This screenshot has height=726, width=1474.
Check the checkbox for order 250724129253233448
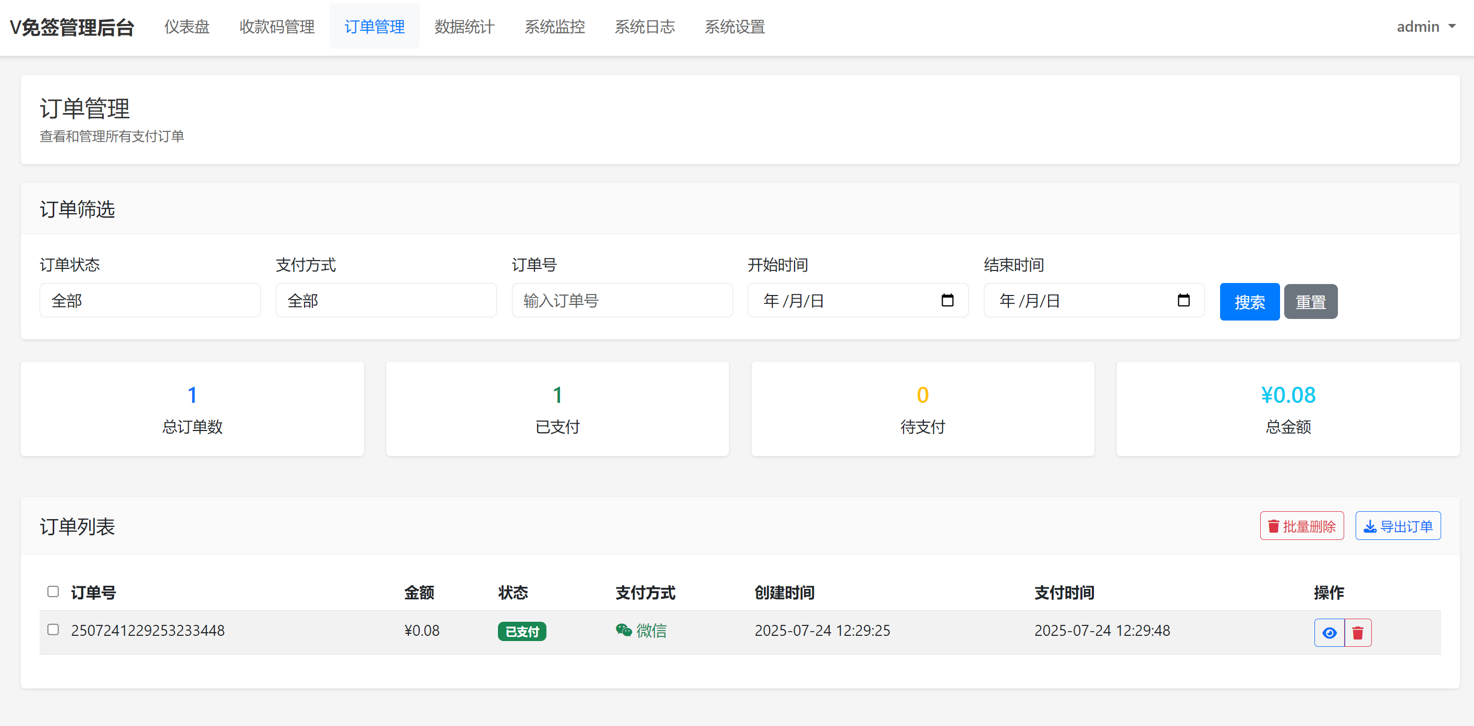(x=53, y=630)
